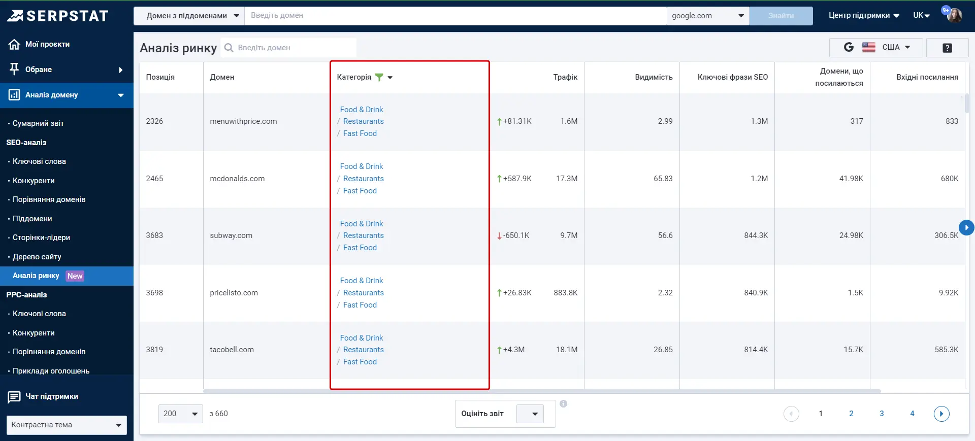Sort by SEO key phrases column header
The width and height of the screenshot is (975, 441).
[732, 77]
